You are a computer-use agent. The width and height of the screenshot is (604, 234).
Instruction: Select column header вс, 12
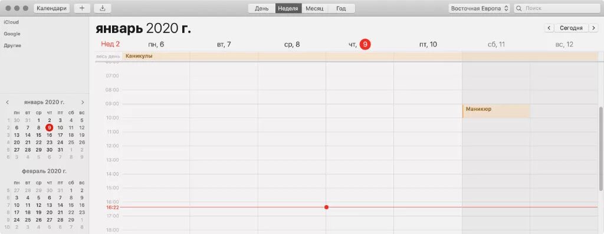(x=564, y=45)
